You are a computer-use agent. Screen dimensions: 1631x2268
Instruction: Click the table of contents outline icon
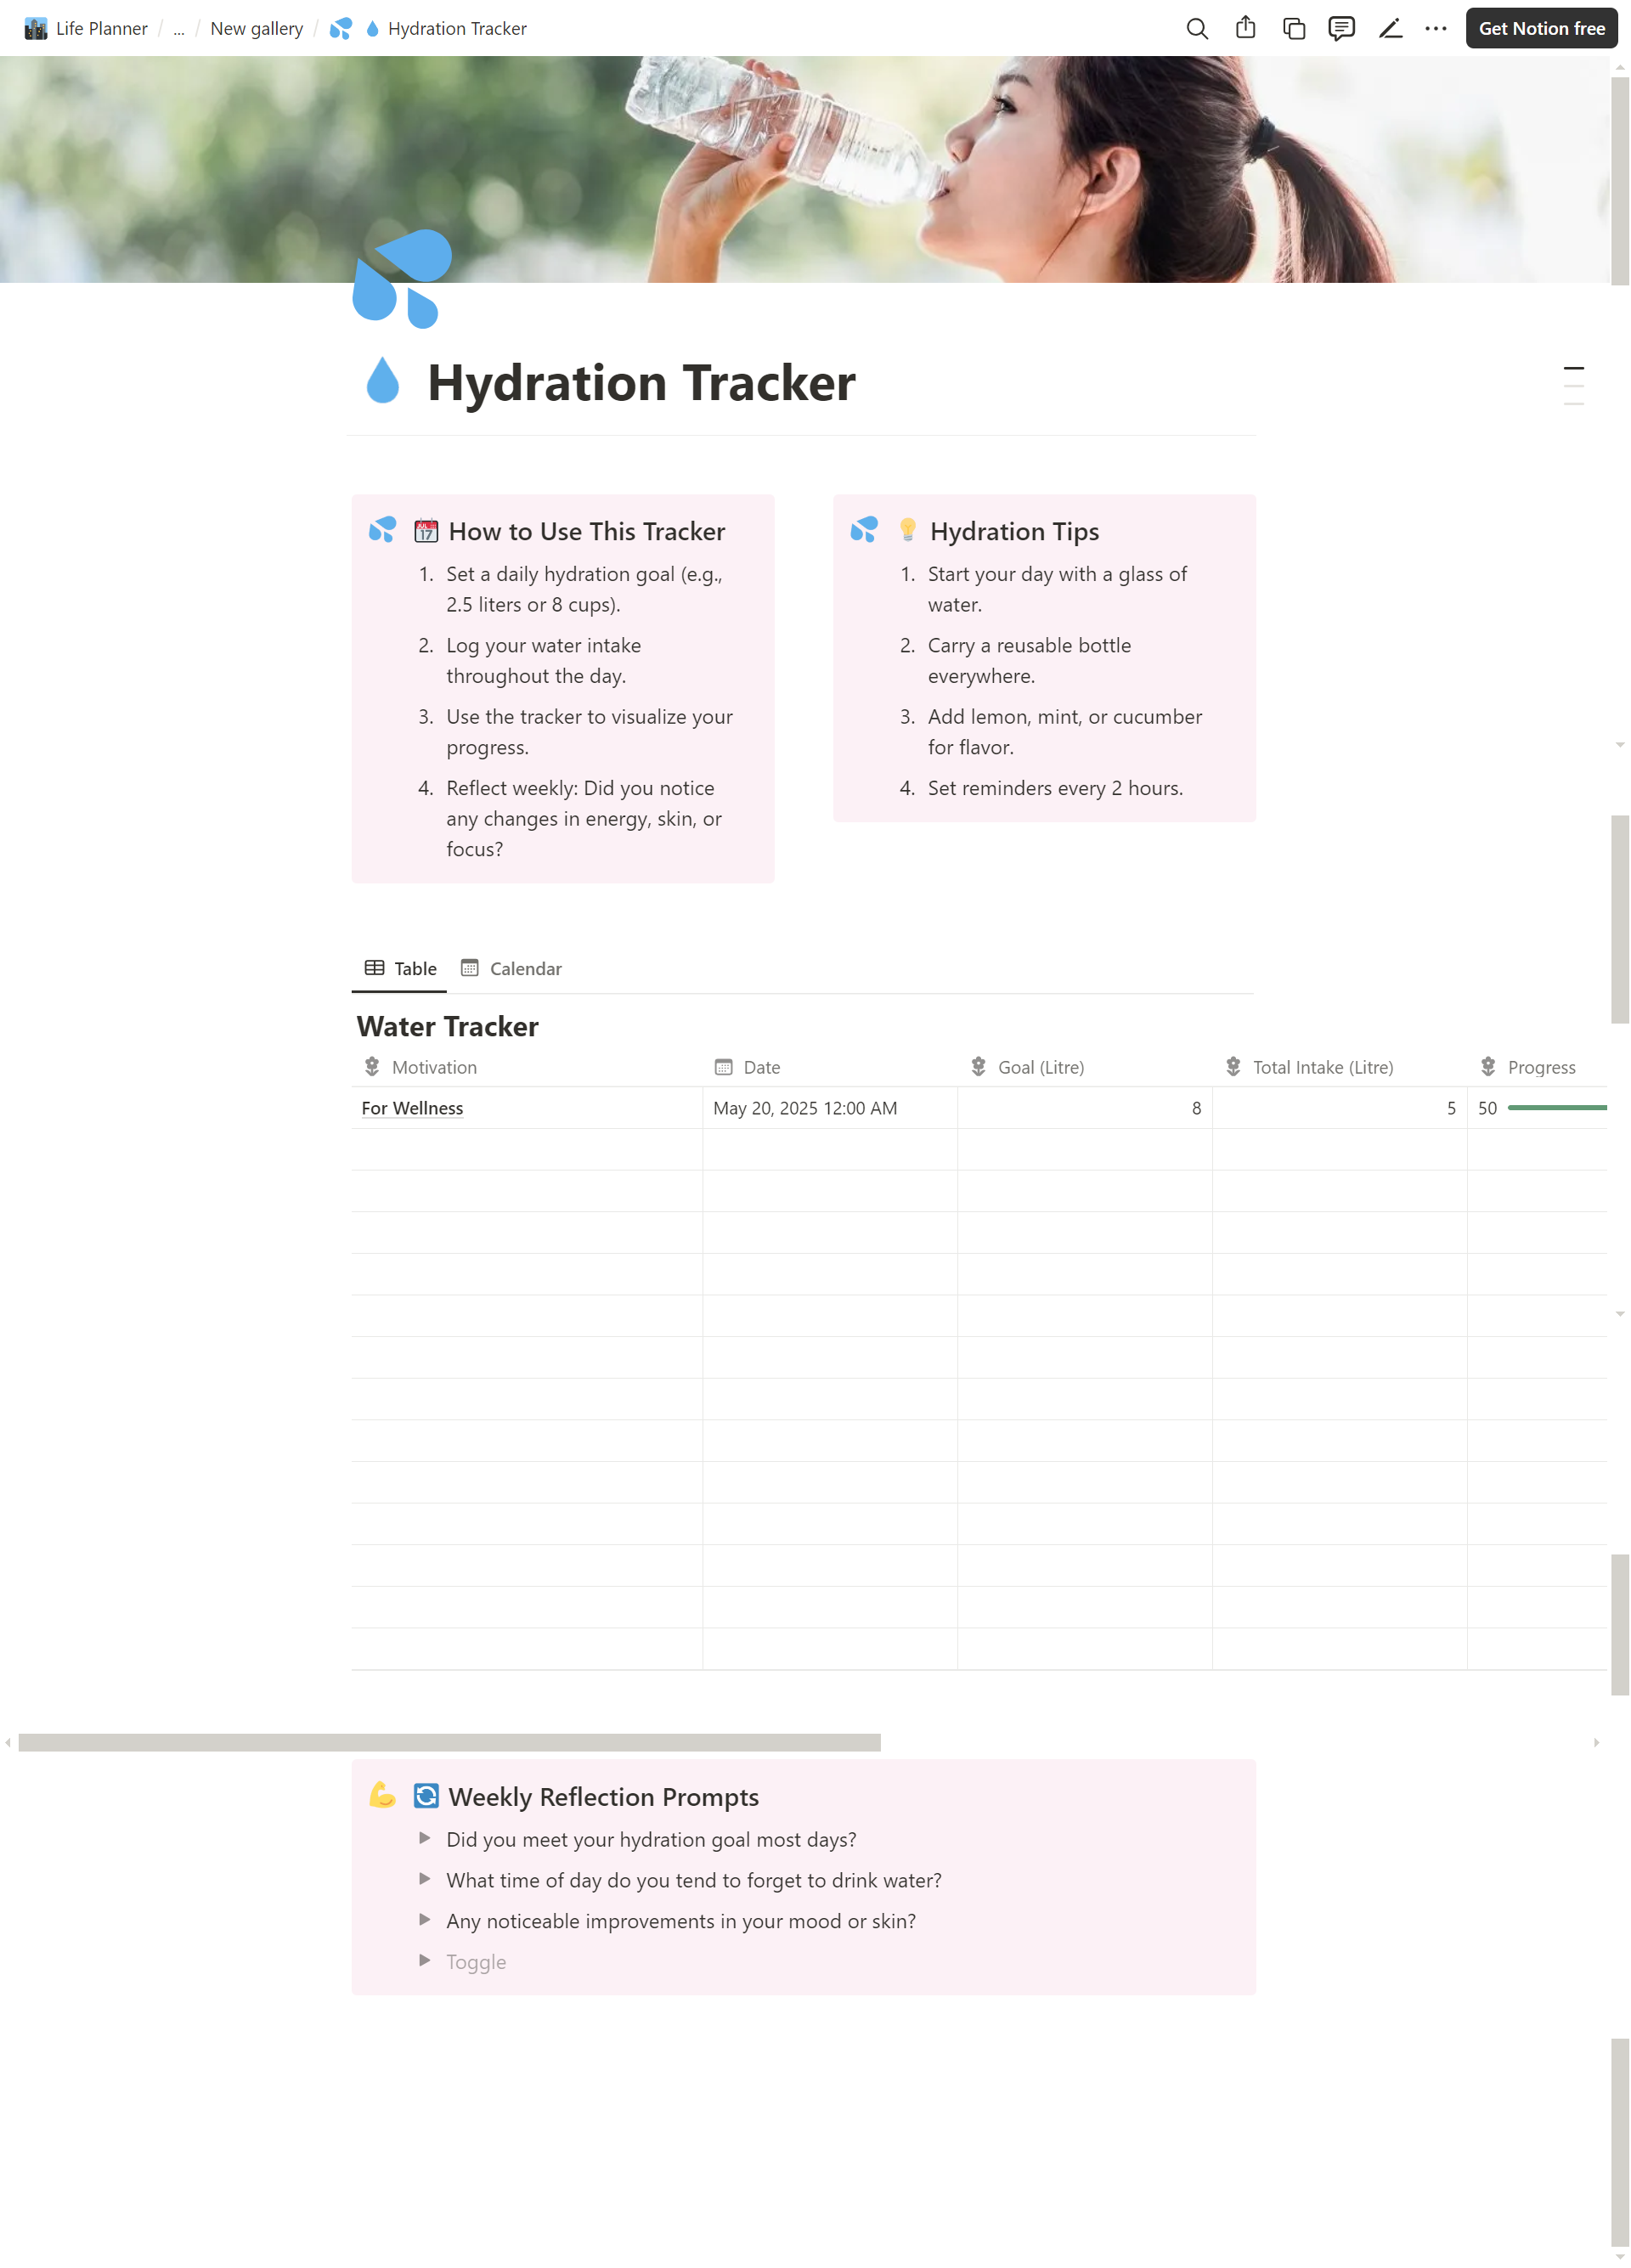(x=1573, y=386)
